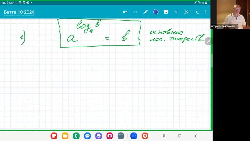Undo the last stroke

125,12
